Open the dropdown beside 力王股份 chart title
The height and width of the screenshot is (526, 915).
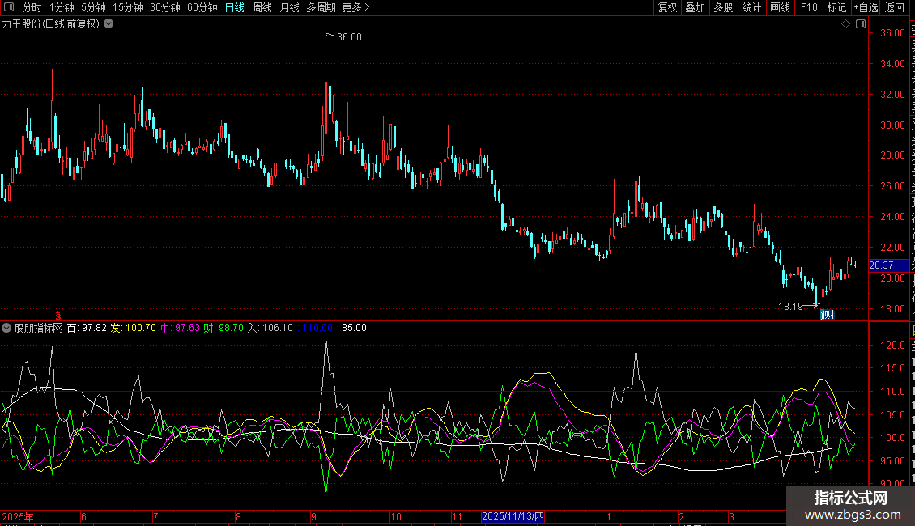[109, 24]
